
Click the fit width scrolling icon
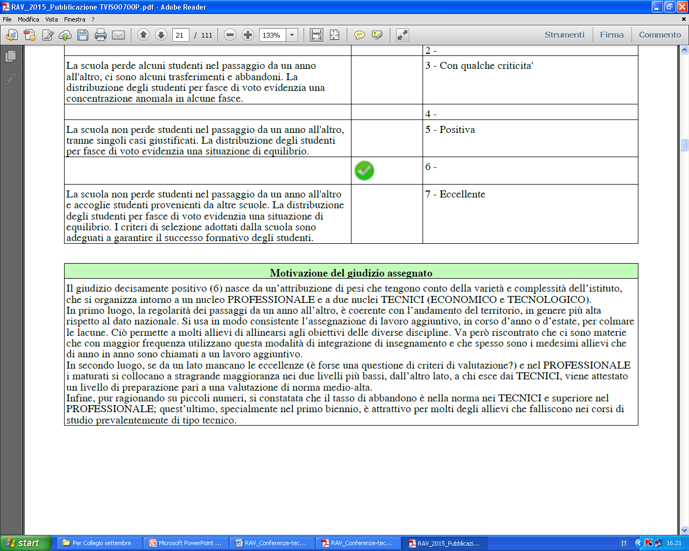[x=317, y=35]
